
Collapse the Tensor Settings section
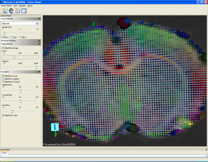click(x=39, y=19)
